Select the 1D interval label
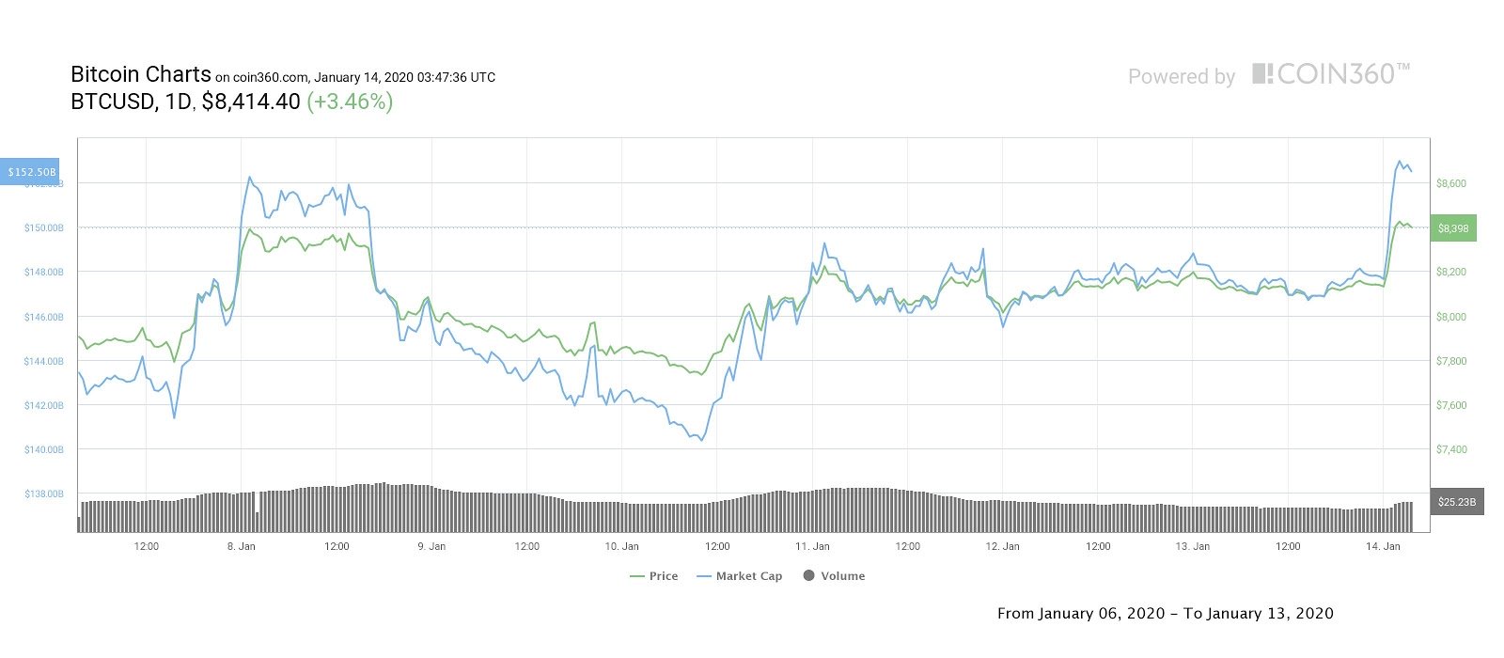Image resolution: width=1504 pixels, height=658 pixels. click(x=178, y=102)
